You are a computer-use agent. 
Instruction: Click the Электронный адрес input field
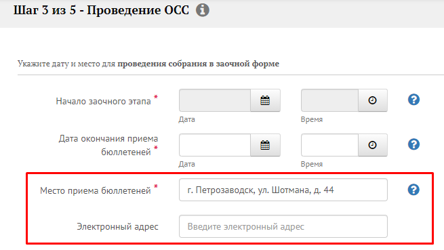[283, 226]
